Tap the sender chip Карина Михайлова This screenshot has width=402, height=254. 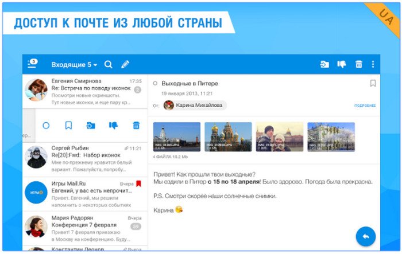click(x=195, y=105)
